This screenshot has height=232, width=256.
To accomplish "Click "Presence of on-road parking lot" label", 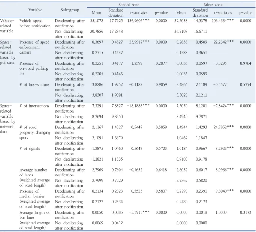I will coord(34,68).
